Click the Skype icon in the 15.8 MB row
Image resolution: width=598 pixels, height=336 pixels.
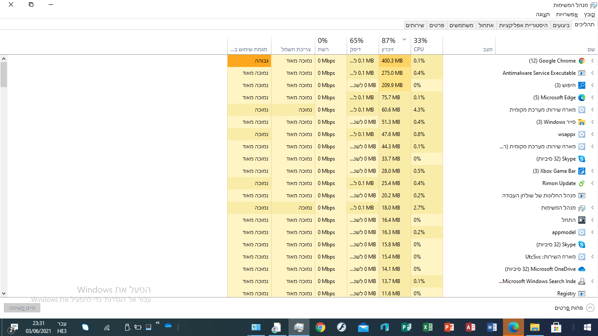click(582, 245)
